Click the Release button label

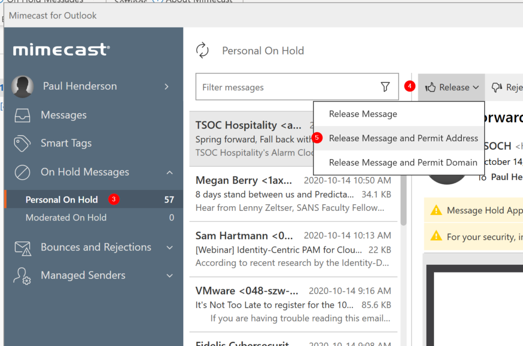454,87
